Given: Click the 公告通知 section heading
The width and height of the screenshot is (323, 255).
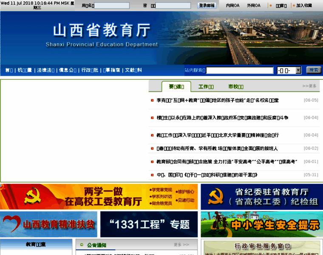Looking at the screenshot, I should point(96,245).
